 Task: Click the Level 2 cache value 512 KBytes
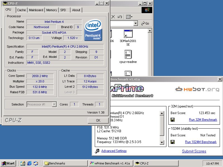90,87
